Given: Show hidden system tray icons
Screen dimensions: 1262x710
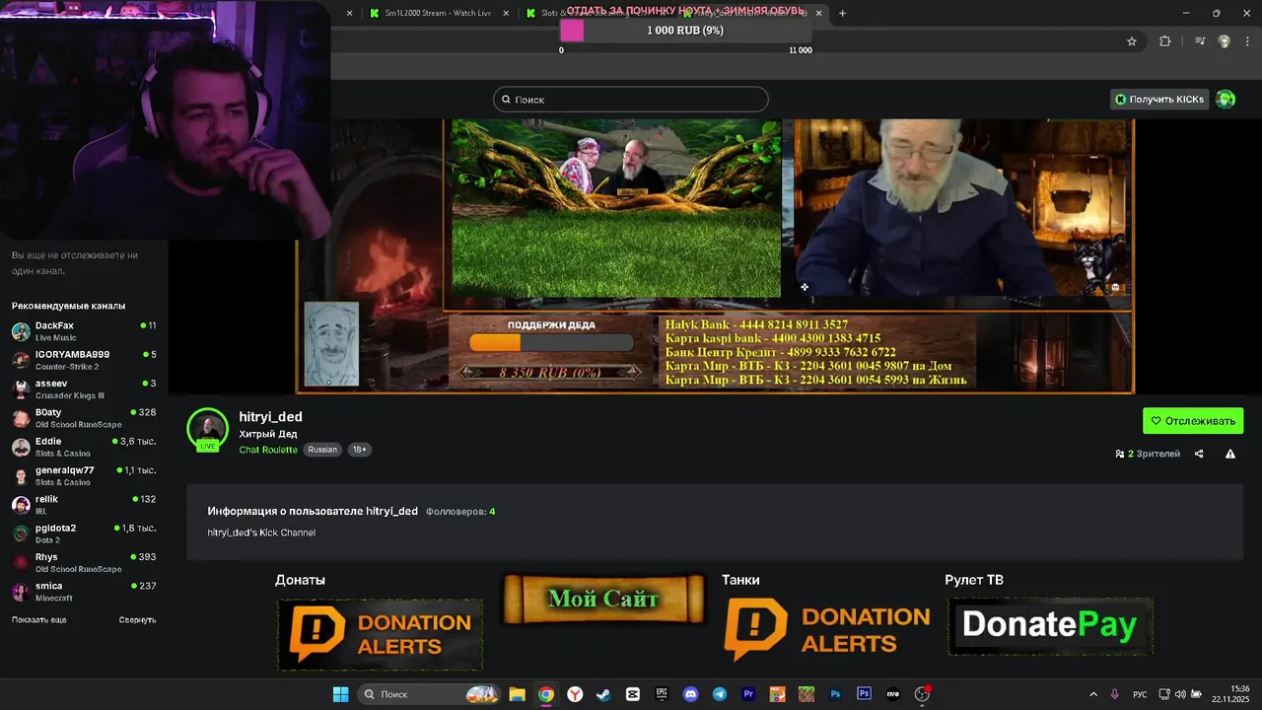Looking at the screenshot, I should pyautogui.click(x=1092, y=694).
